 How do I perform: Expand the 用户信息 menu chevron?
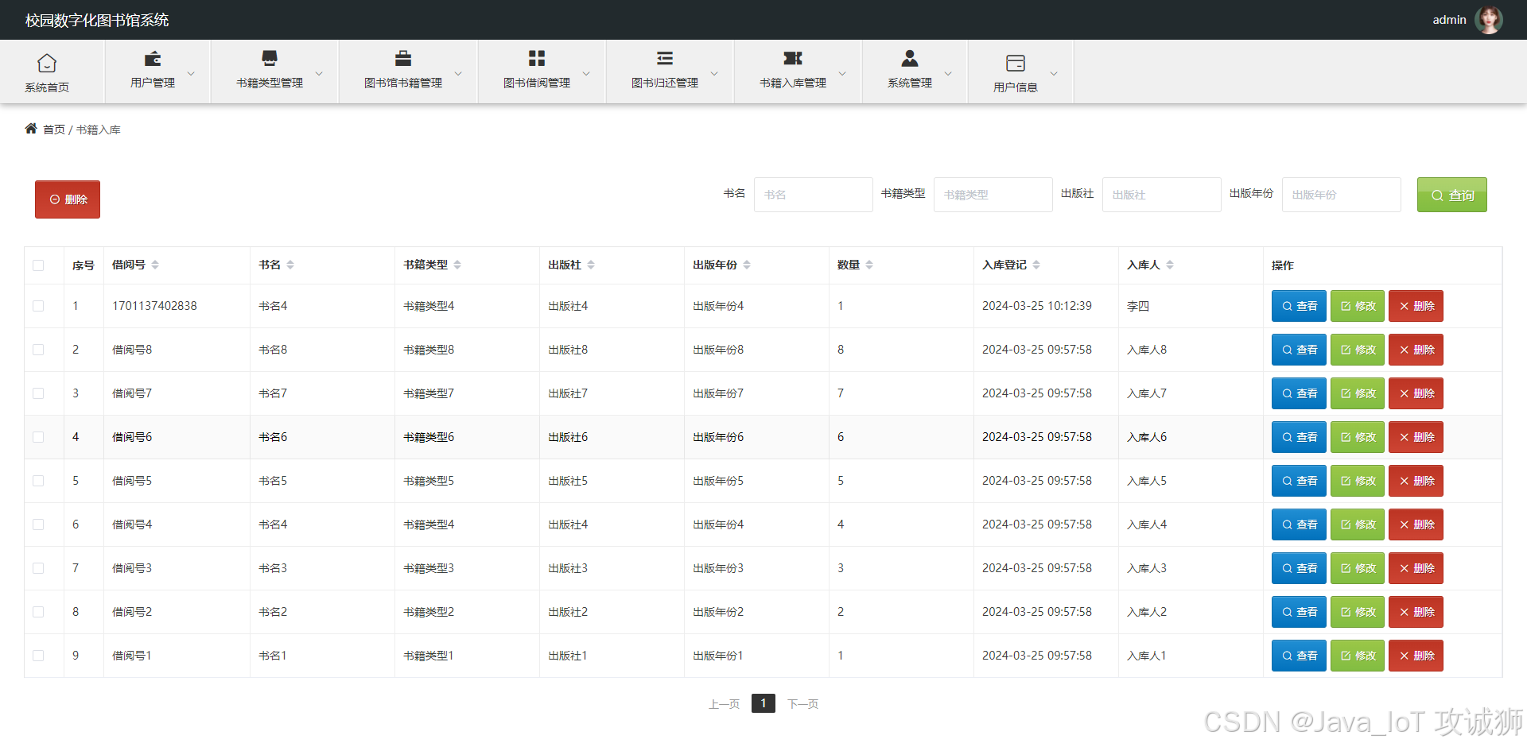[x=1054, y=73]
